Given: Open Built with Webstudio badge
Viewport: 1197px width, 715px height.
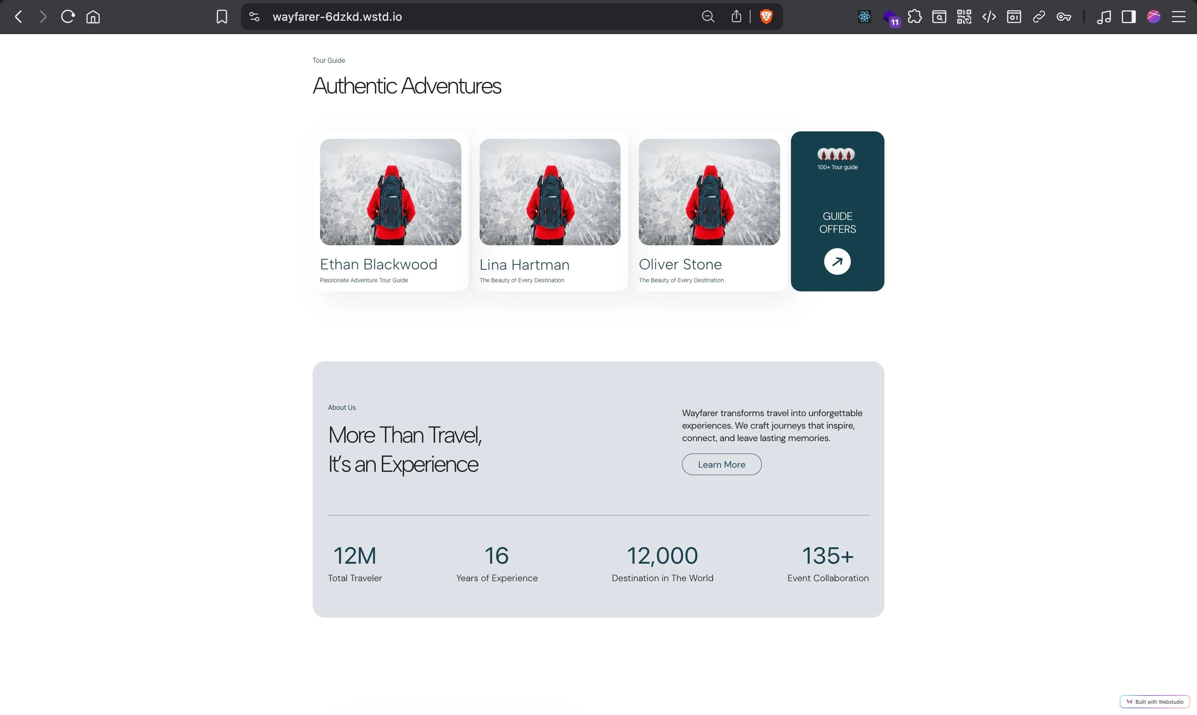Looking at the screenshot, I should tap(1155, 702).
